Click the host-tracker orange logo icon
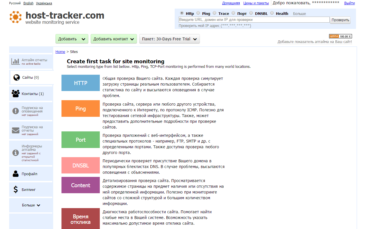This screenshot has height=229, width=366. (x=15, y=17)
